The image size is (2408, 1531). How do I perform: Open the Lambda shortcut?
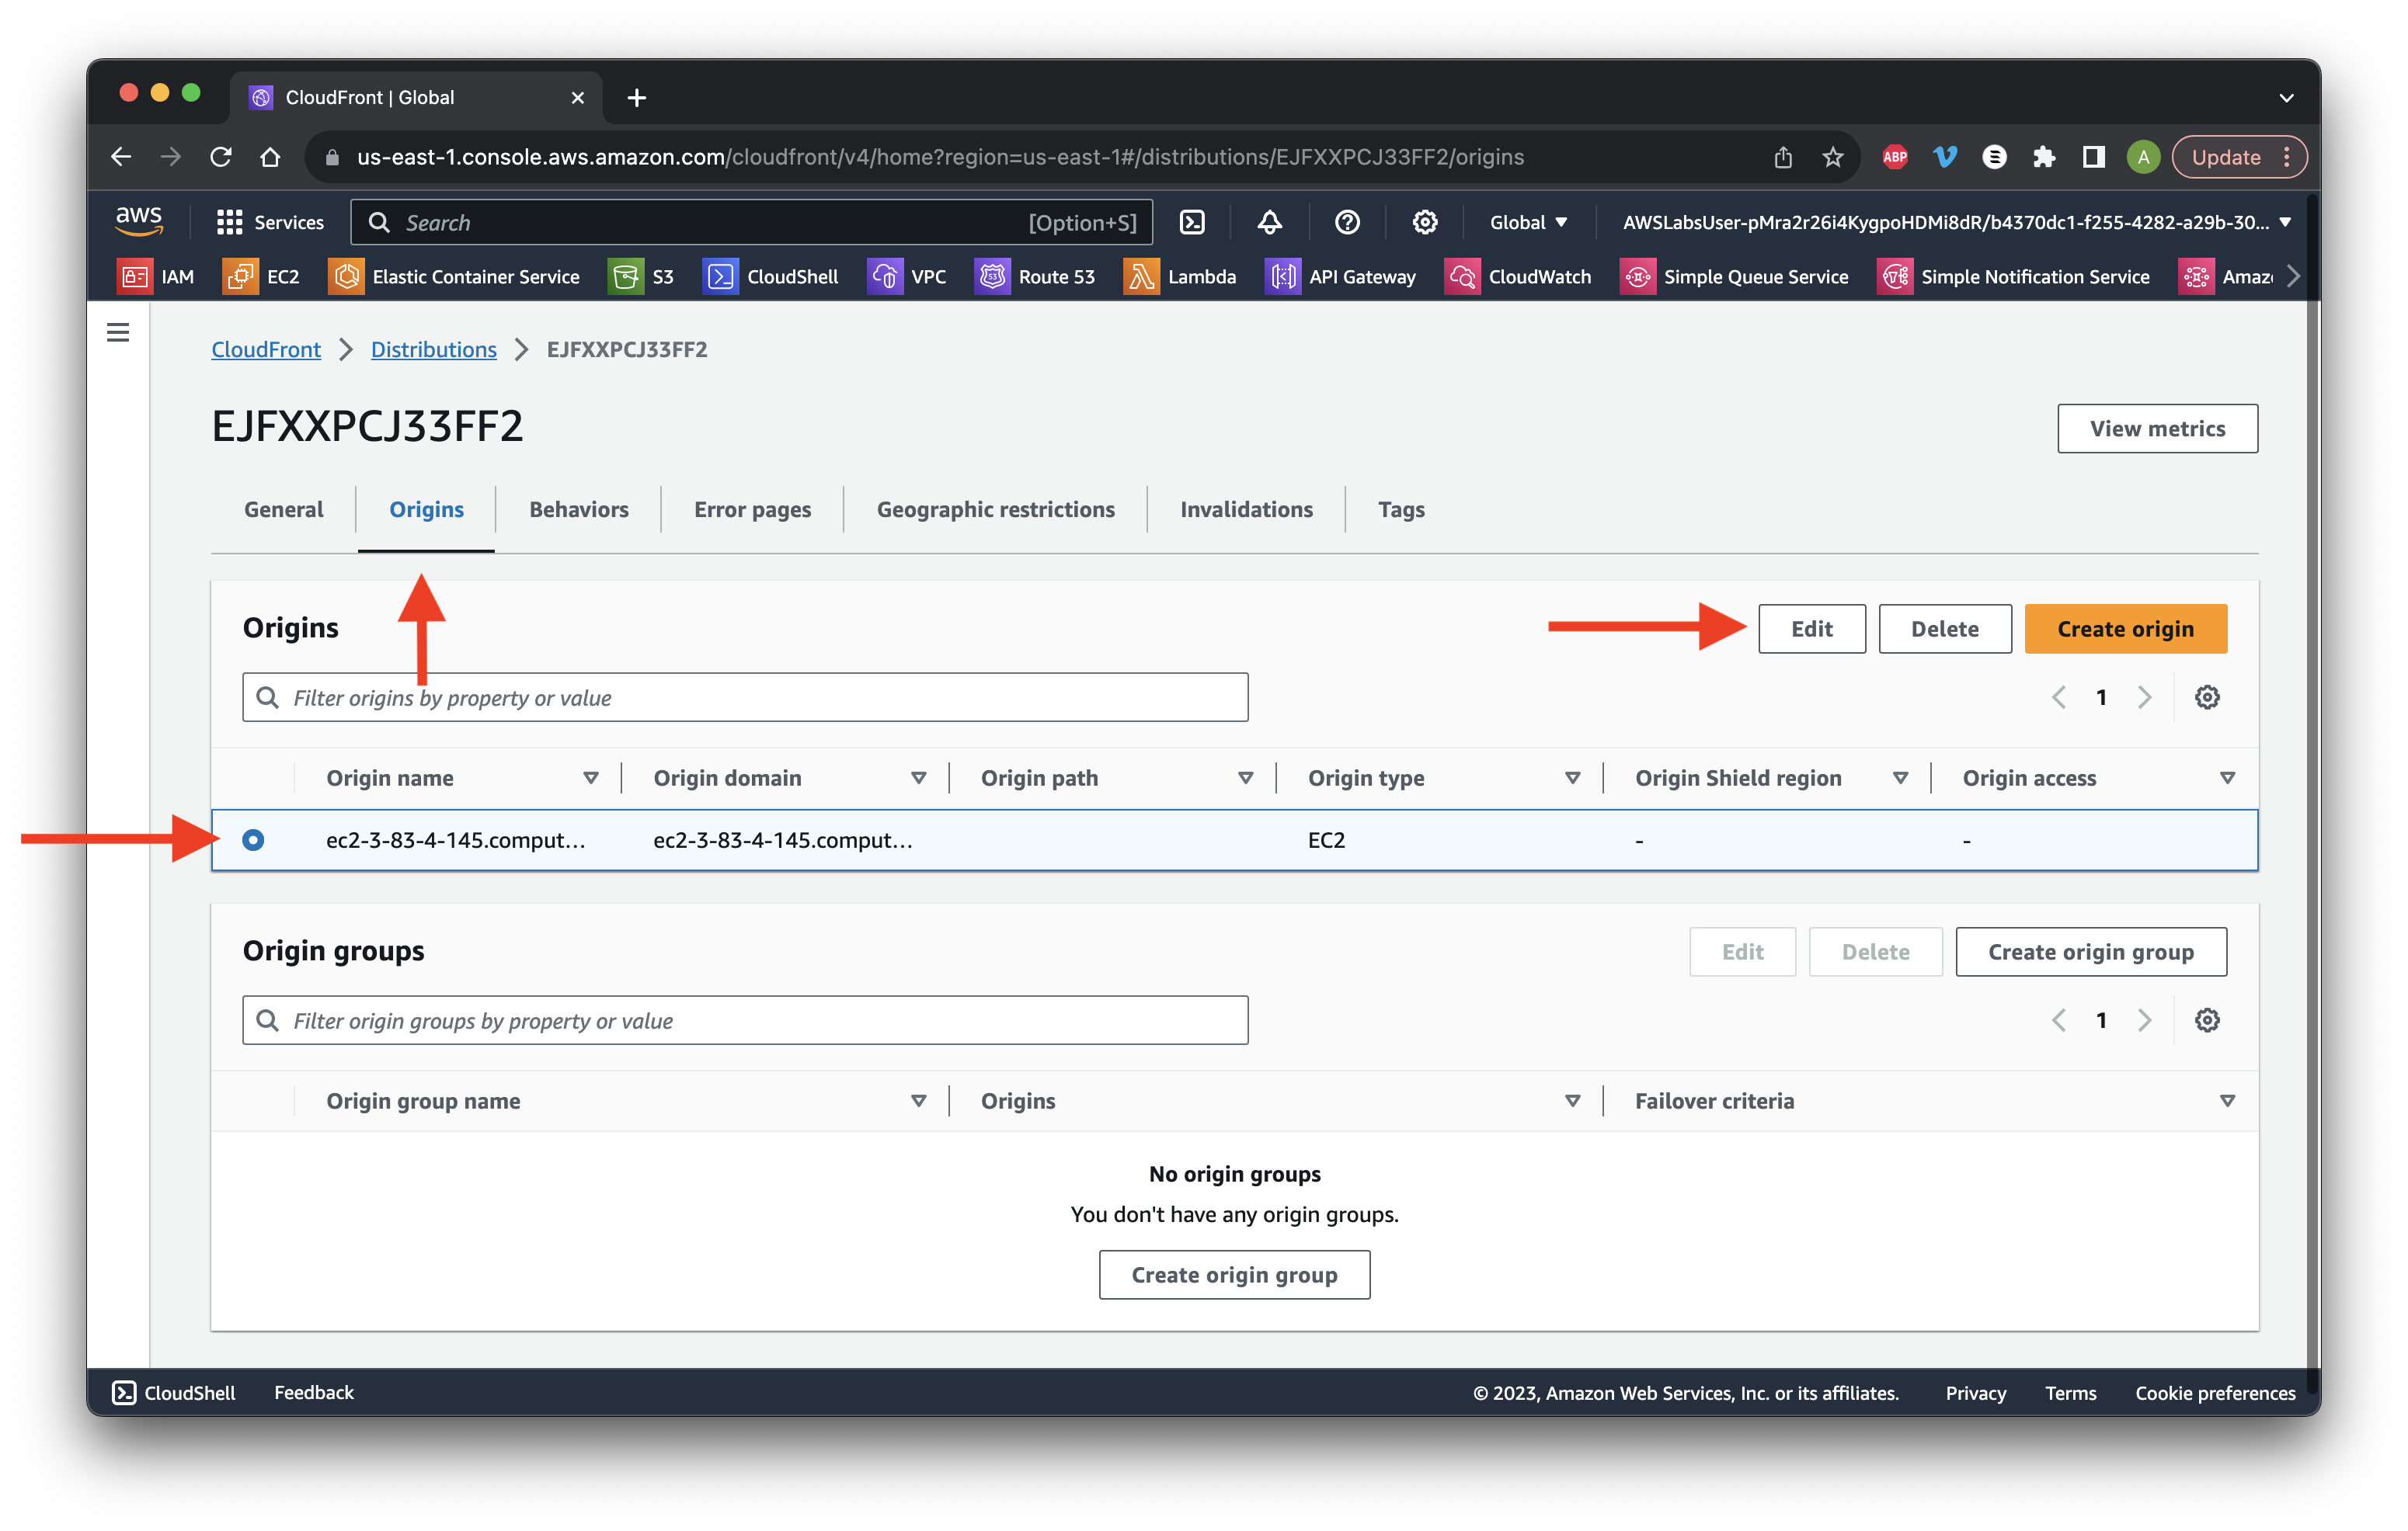[1180, 277]
